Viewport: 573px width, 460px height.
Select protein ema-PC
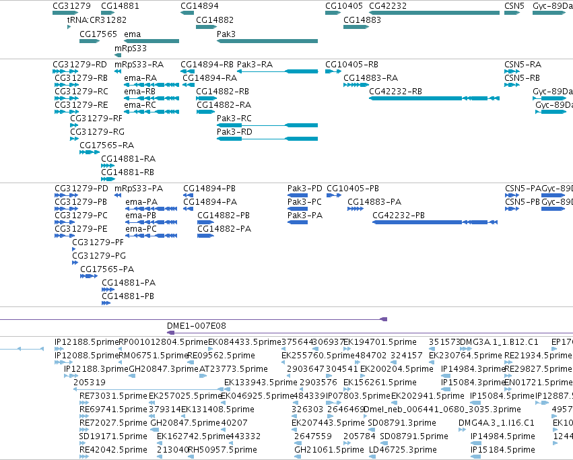pyautogui.click(x=141, y=229)
